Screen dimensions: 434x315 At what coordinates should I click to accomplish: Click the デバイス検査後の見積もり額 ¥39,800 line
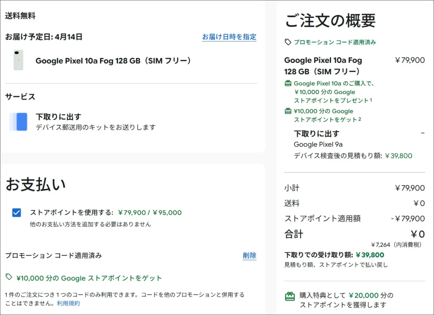click(353, 156)
